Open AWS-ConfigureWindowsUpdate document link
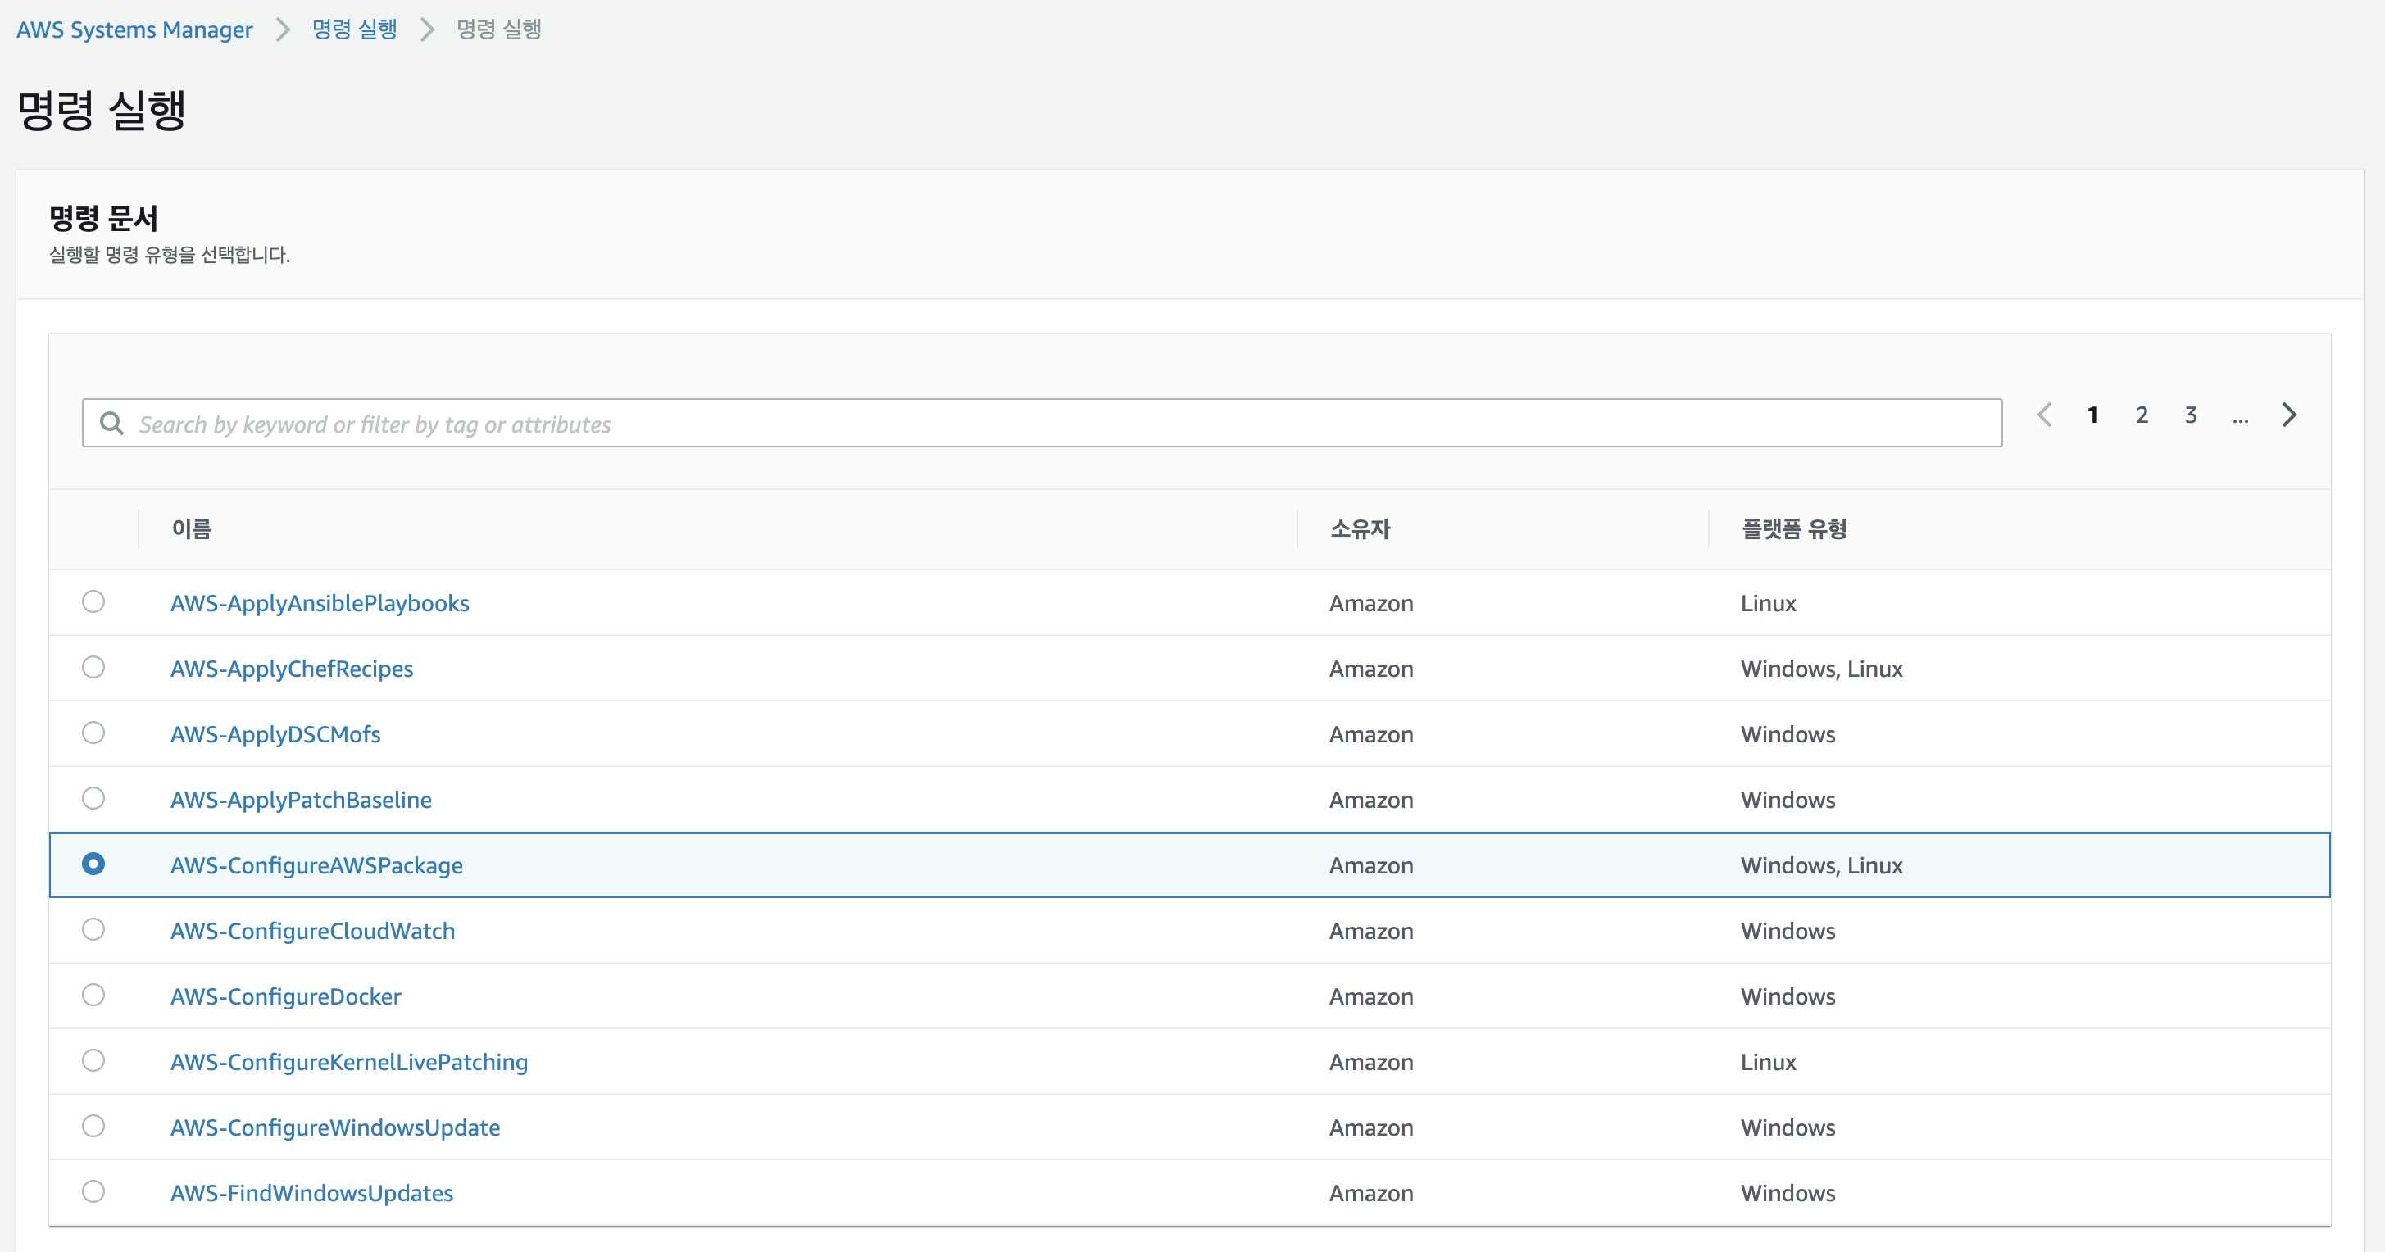Image resolution: width=2385 pixels, height=1252 pixels. tap(335, 1127)
